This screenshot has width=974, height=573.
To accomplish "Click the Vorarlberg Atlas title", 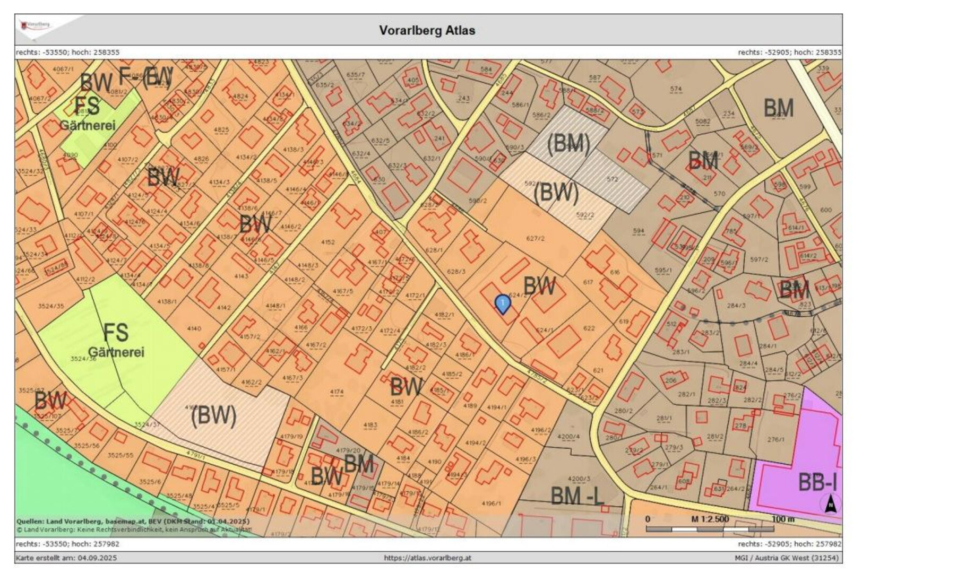I will tap(427, 30).
